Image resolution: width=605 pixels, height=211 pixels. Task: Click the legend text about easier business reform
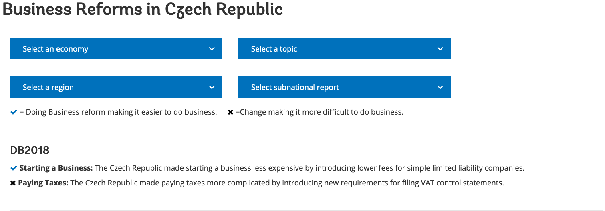(x=118, y=112)
